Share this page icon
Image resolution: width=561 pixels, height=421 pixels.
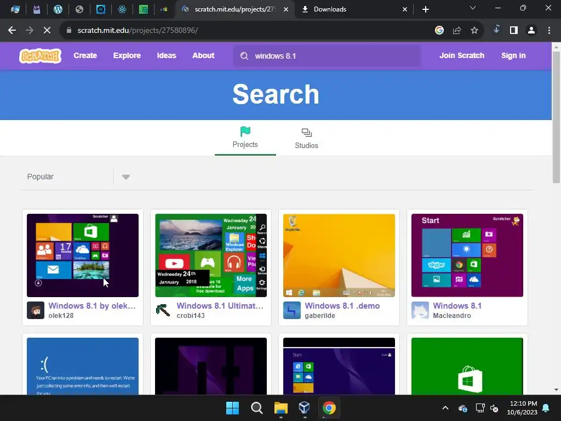(x=457, y=31)
